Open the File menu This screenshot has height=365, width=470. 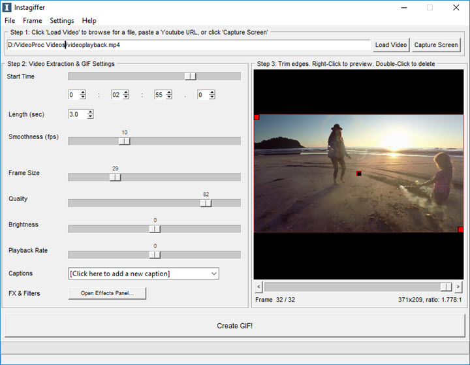point(10,21)
